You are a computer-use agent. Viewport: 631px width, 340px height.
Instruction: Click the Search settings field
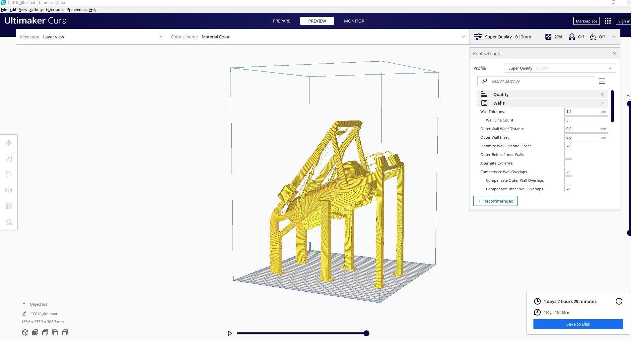(536, 81)
